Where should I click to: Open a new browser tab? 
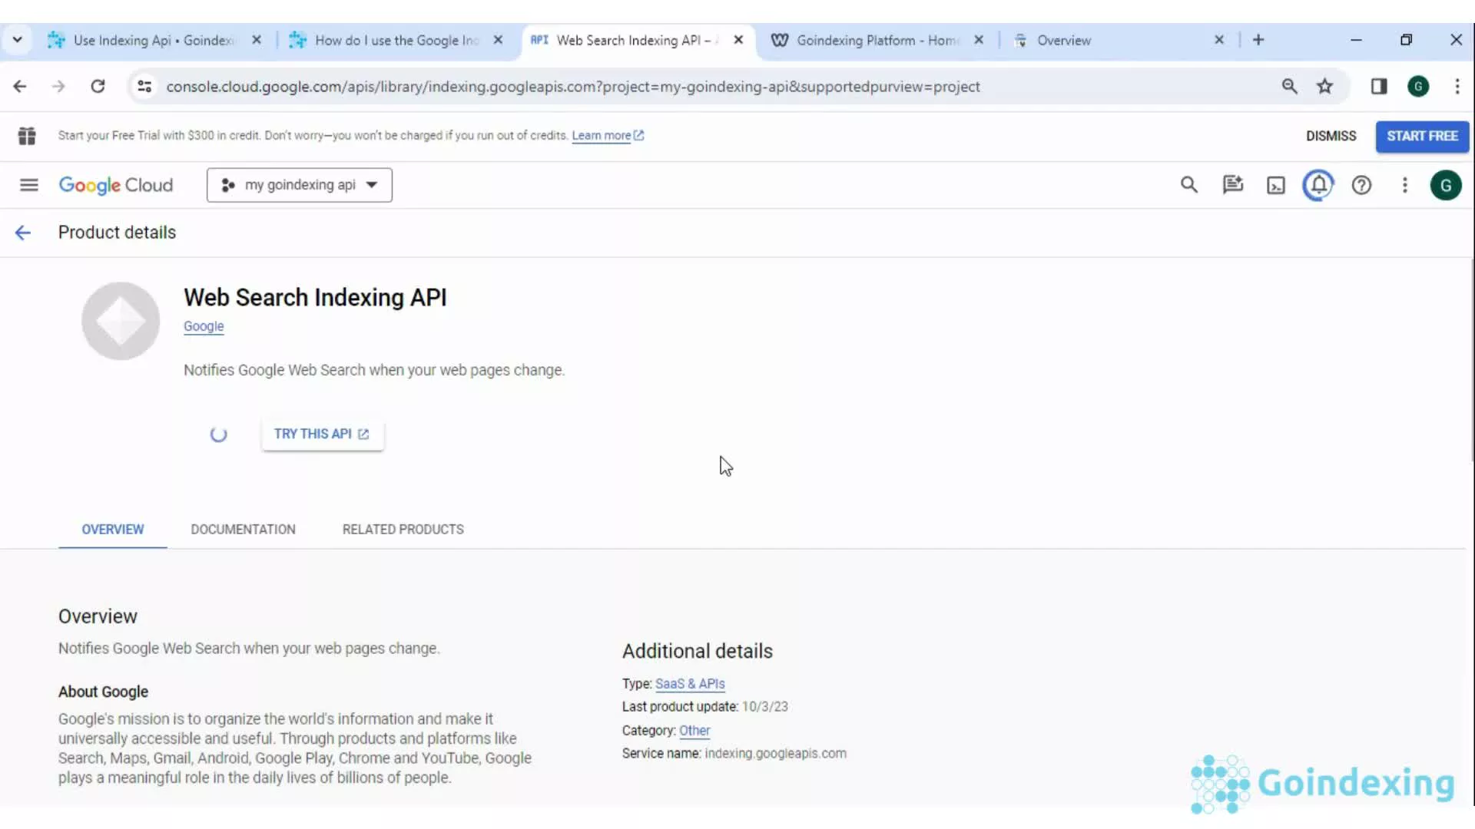tap(1258, 40)
